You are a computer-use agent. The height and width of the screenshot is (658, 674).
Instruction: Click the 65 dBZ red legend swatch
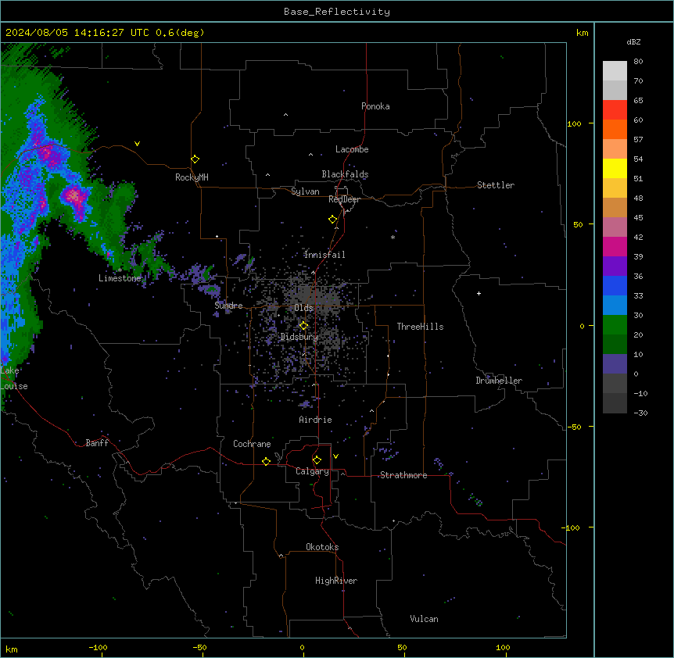615,110
